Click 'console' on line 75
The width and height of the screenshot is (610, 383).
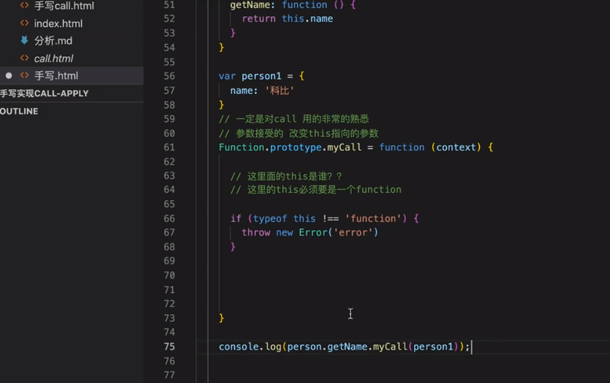coord(239,347)
